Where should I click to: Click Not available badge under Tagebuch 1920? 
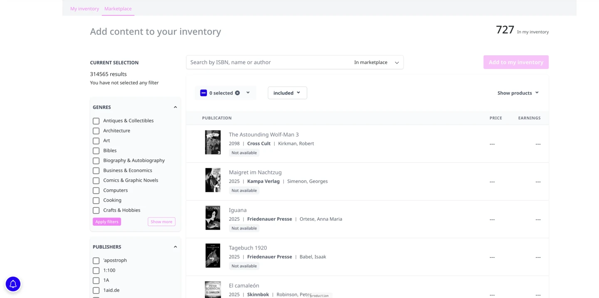(244, 266)
